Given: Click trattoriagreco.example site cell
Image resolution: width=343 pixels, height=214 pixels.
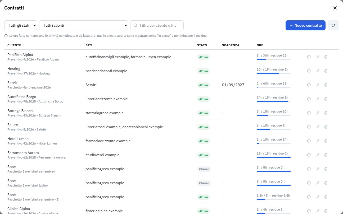Looking at the screenshot, I should pos(105,113).
